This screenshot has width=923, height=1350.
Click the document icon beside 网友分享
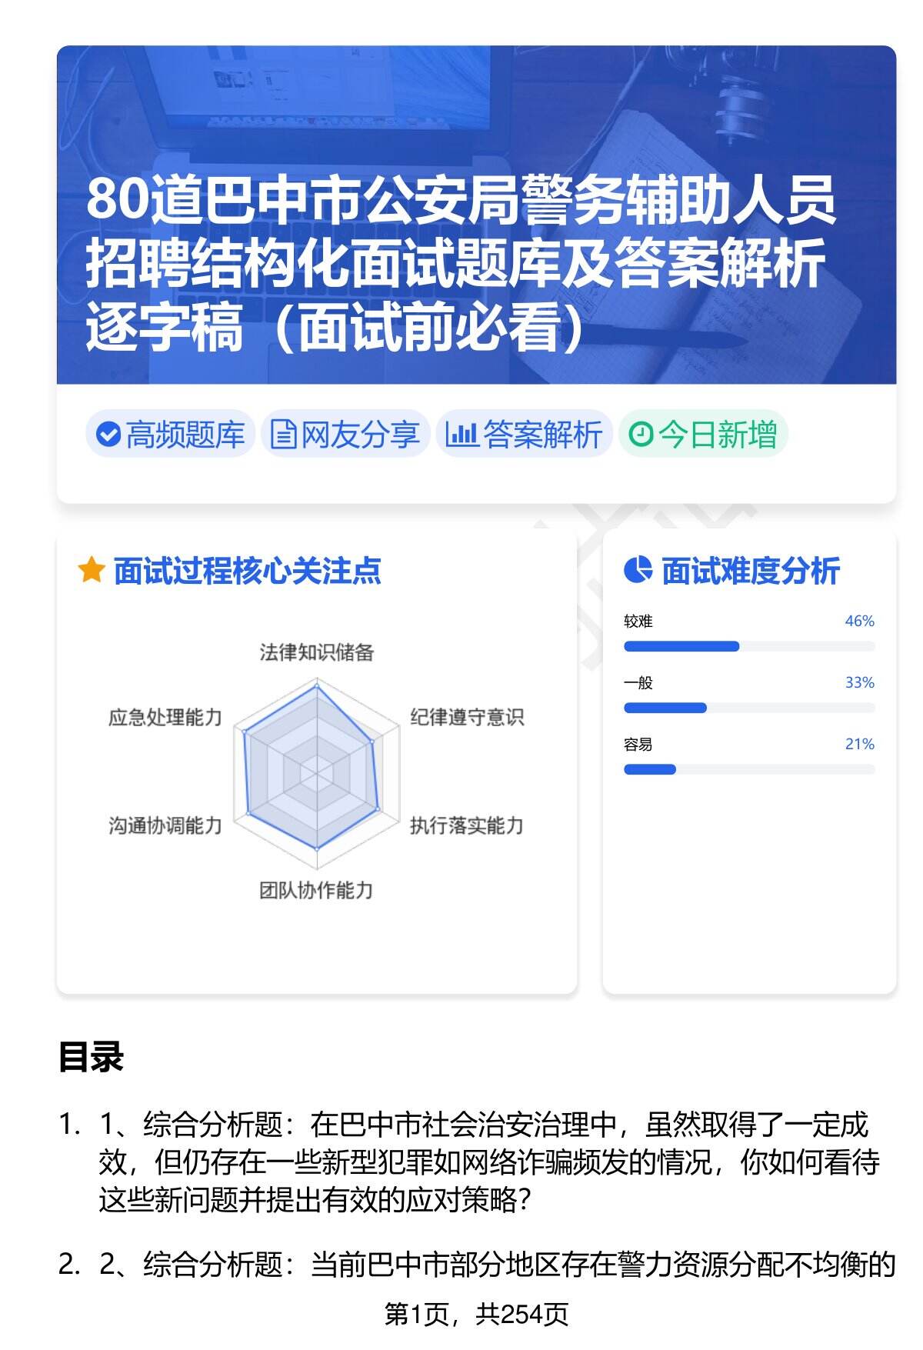(x=283, y=435)
